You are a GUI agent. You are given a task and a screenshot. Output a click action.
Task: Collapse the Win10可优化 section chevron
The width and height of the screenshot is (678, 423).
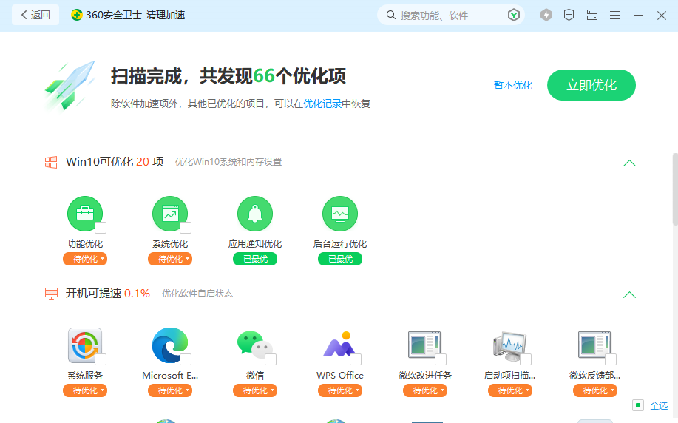pos(629,163)
